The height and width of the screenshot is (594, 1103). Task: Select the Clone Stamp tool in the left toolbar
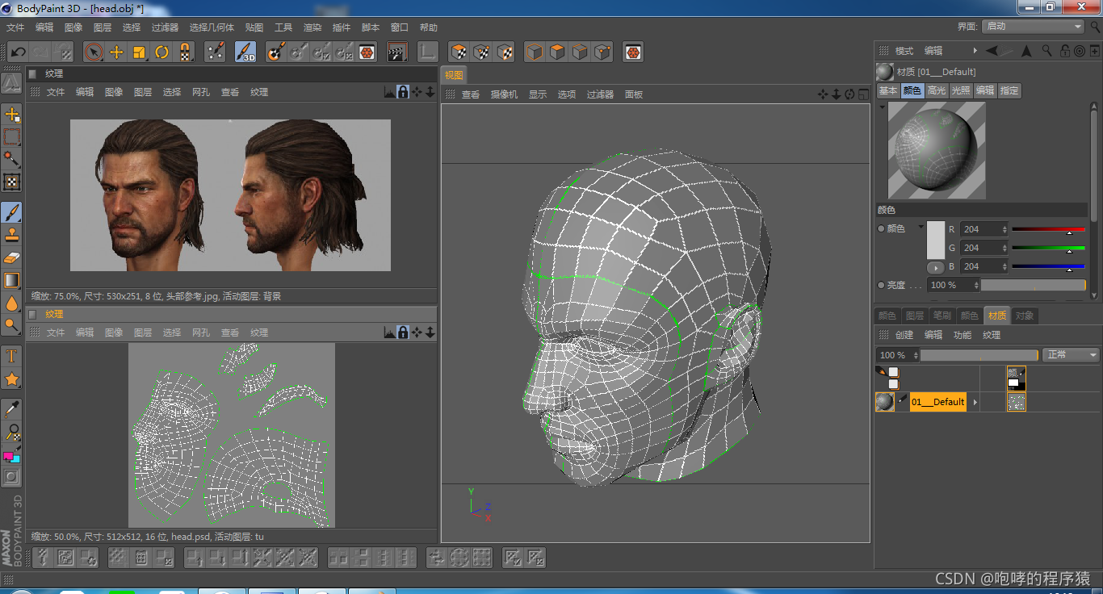click(x=12, y=235)
